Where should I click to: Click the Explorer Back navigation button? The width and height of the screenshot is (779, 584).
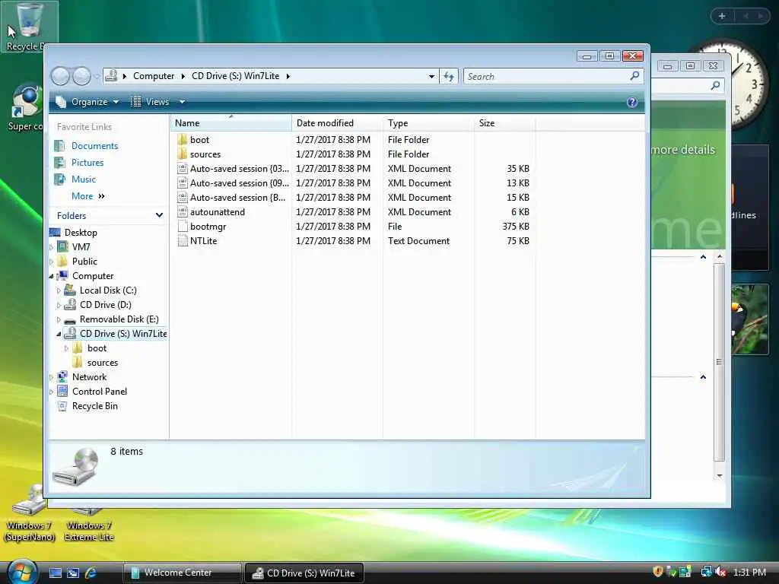coord(60,76)
